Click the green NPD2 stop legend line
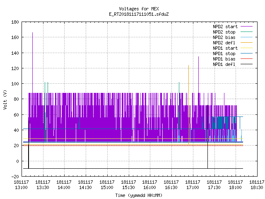 pyautogui.click(x=246, y=32)
